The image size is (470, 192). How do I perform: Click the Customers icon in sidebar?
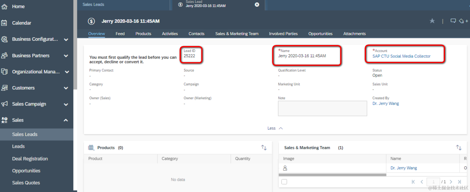pos(4,88)
